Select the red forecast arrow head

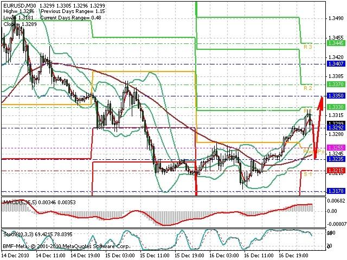320,103
